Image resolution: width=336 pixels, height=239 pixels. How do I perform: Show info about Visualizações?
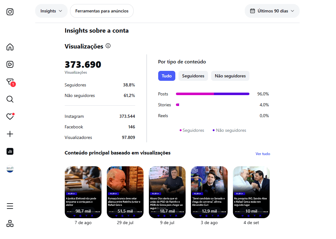click(108, 46)
